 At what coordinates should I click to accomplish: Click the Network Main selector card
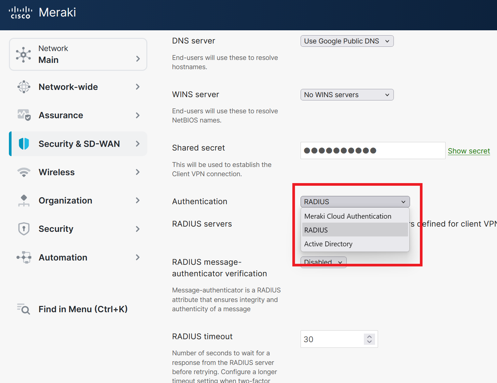coord(78,54)
